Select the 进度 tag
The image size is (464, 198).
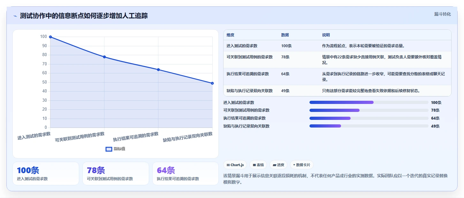pyautogui.click(x=278, y=165)
